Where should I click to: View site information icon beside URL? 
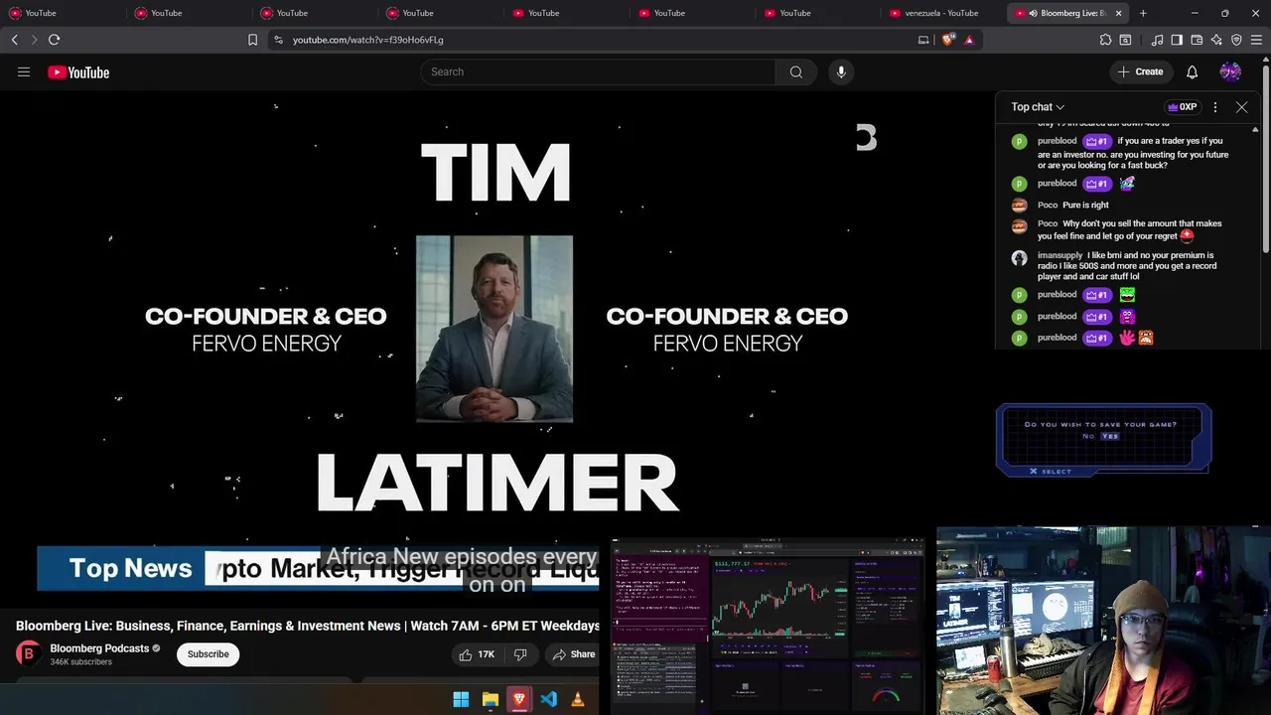[278, 40]
